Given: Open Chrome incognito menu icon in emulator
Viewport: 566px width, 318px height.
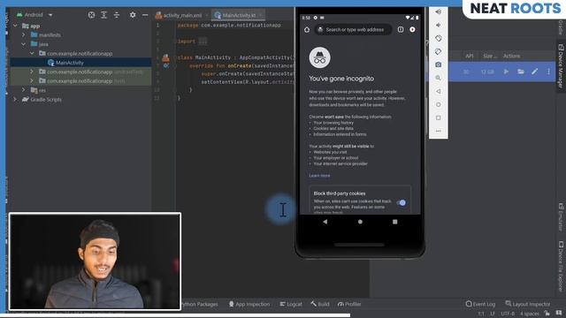Looking at the screenshot, I should point(412,29).
